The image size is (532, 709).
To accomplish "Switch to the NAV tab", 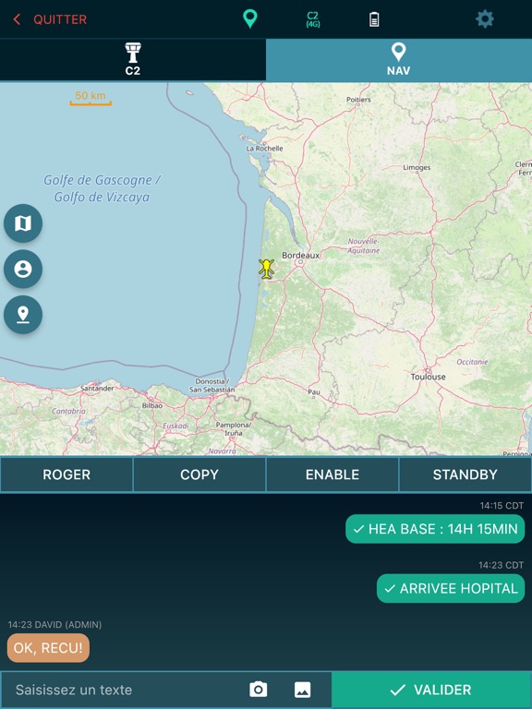I will (x=399, y=60).
